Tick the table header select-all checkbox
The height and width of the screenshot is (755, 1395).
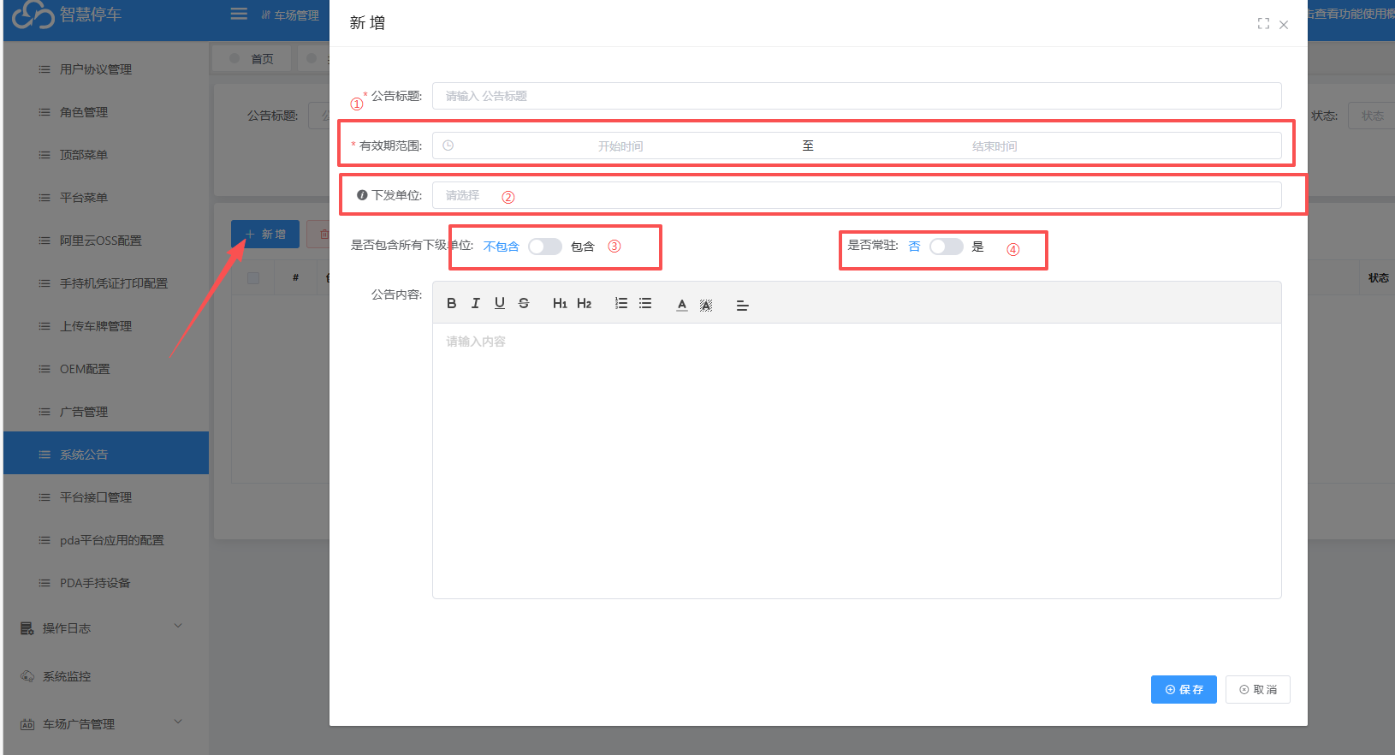[253, 277]
